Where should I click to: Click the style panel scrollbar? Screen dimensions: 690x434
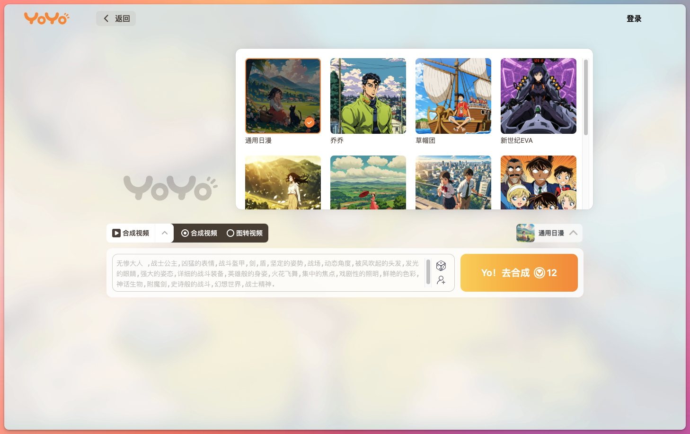coord(586,97)
